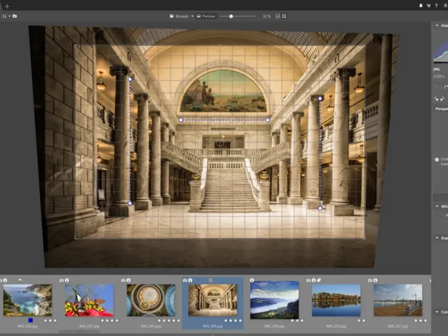
Task: Collapse the Exposure panel section
Action: tap(437, 238)
